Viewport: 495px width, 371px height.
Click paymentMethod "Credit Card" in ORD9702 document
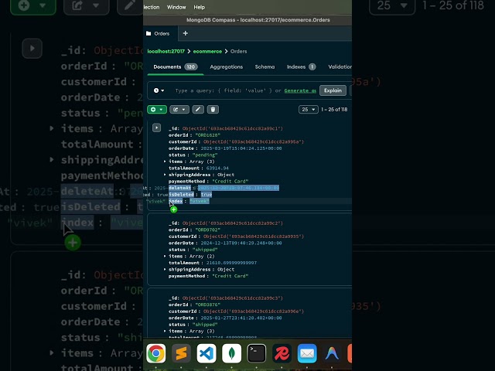230,276
